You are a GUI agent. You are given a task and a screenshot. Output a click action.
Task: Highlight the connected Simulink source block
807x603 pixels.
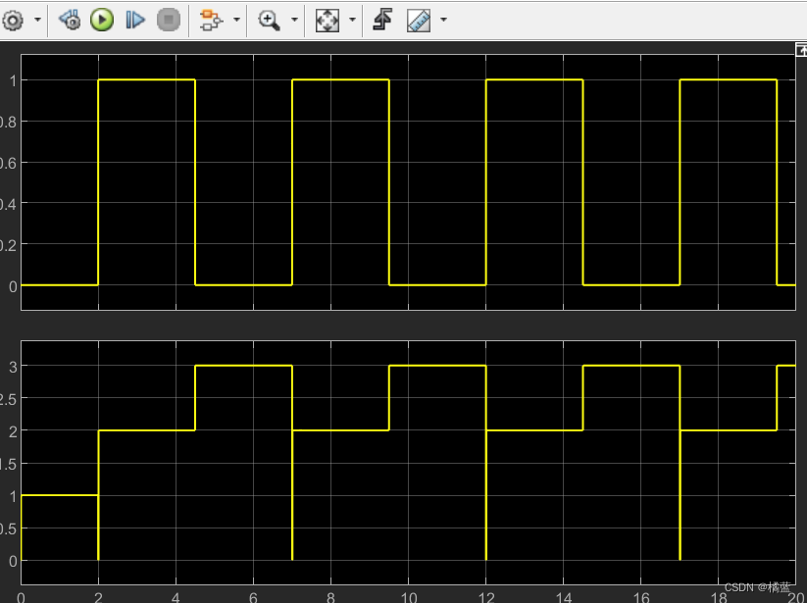pos(69,20)
